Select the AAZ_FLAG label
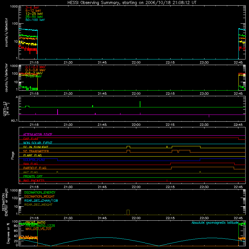 click(x=31, y=172)
